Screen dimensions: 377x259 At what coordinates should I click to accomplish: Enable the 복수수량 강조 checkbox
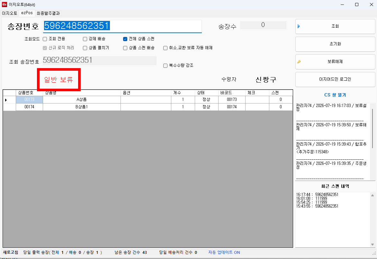tap(165, 66)
